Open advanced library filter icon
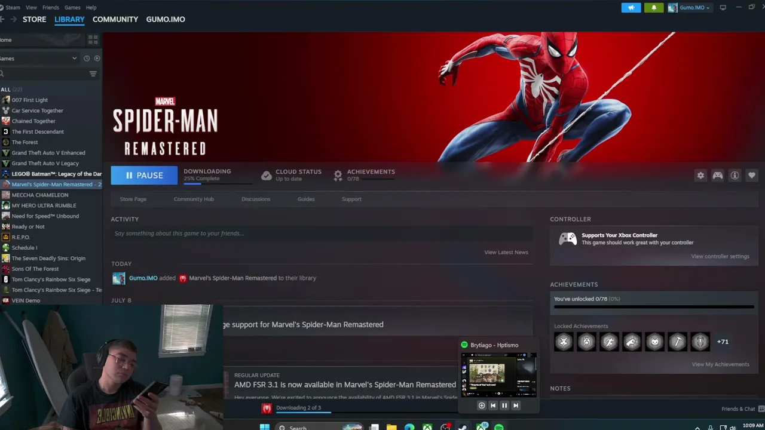765x430 pixels. 93,74
